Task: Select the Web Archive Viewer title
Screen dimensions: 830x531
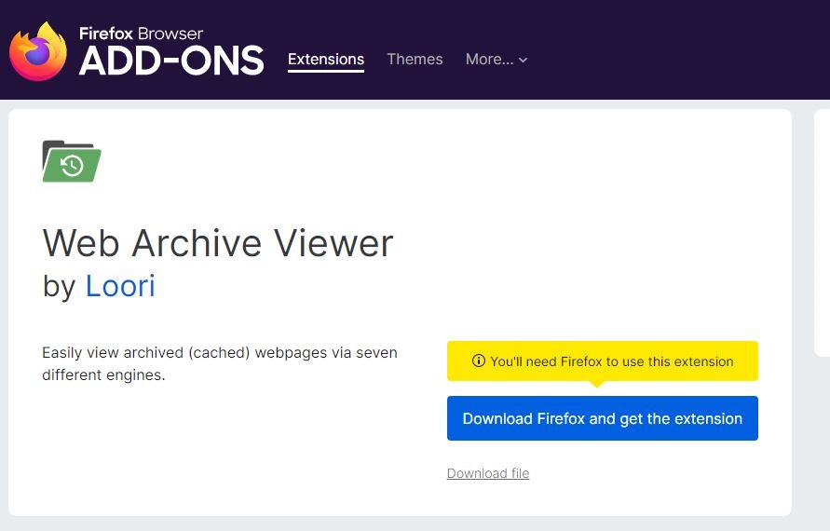Action: [x=218, y=243]
